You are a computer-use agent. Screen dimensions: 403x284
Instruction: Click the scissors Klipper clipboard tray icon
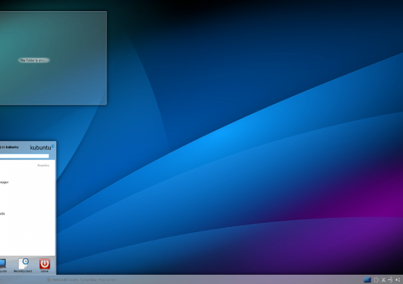click(384, 280)
